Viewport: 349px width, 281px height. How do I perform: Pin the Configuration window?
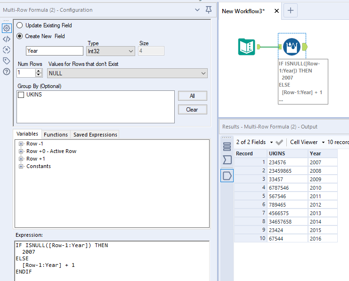coord(209,10)
